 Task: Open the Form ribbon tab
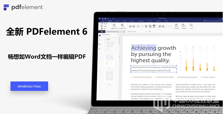(150, 21)
